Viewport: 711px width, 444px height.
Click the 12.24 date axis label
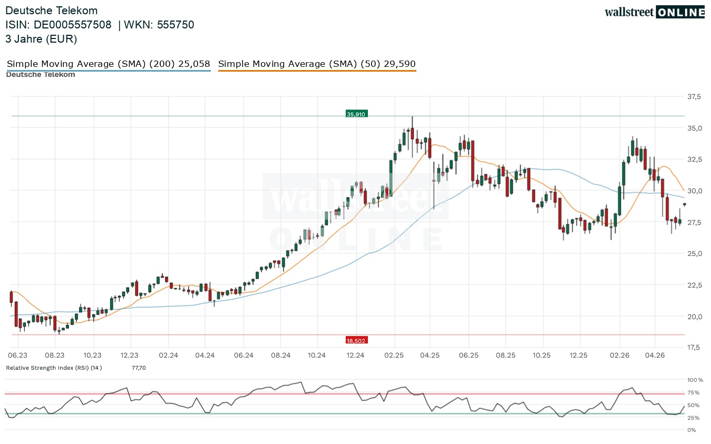click(x=356, y=356)
